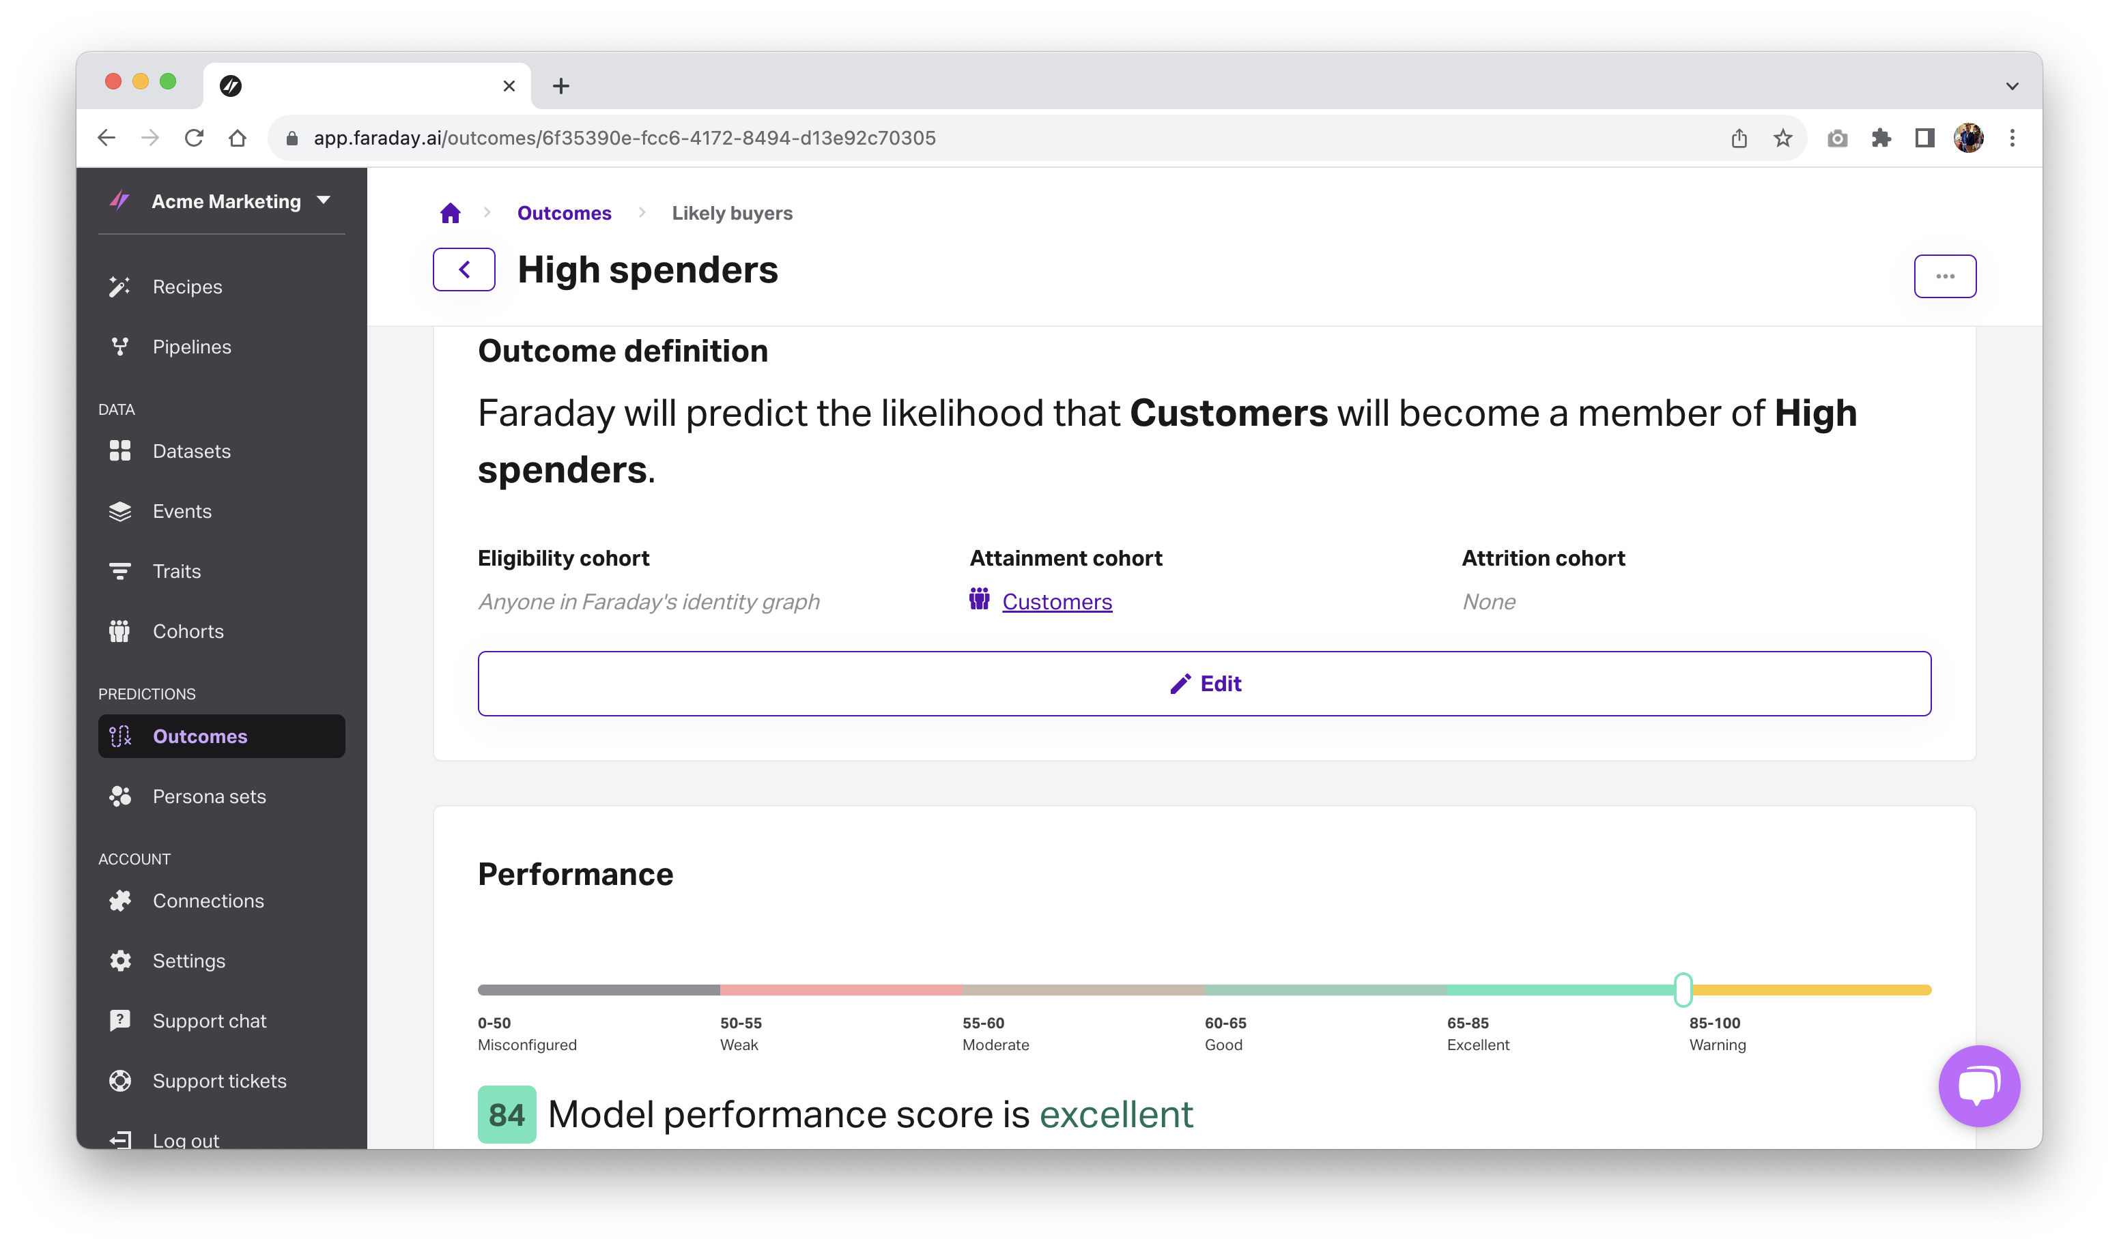Image resolution: width=2119 pixels, height=1250 pixels.
Task: Click the Recipes wand icon
Action: [x=119, y=287]
